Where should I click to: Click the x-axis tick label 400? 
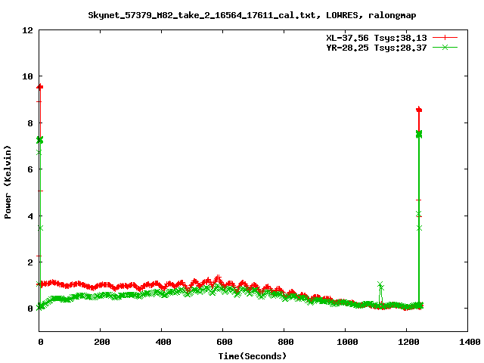pos(163,342)
